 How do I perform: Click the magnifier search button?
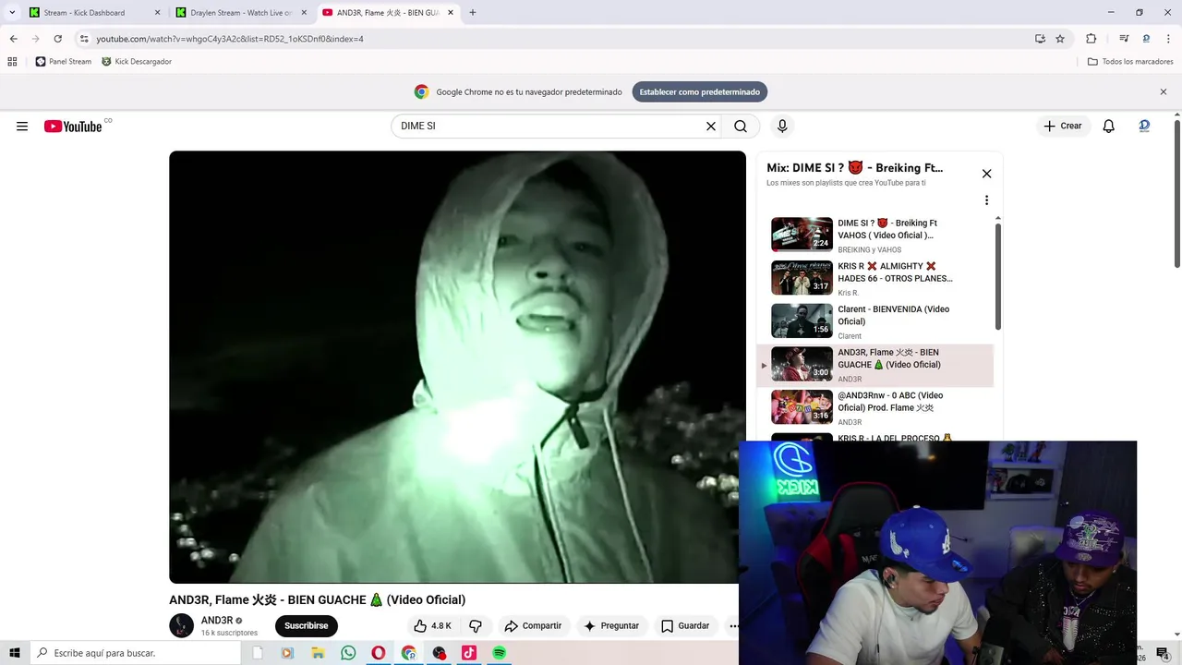coord(741,127)
